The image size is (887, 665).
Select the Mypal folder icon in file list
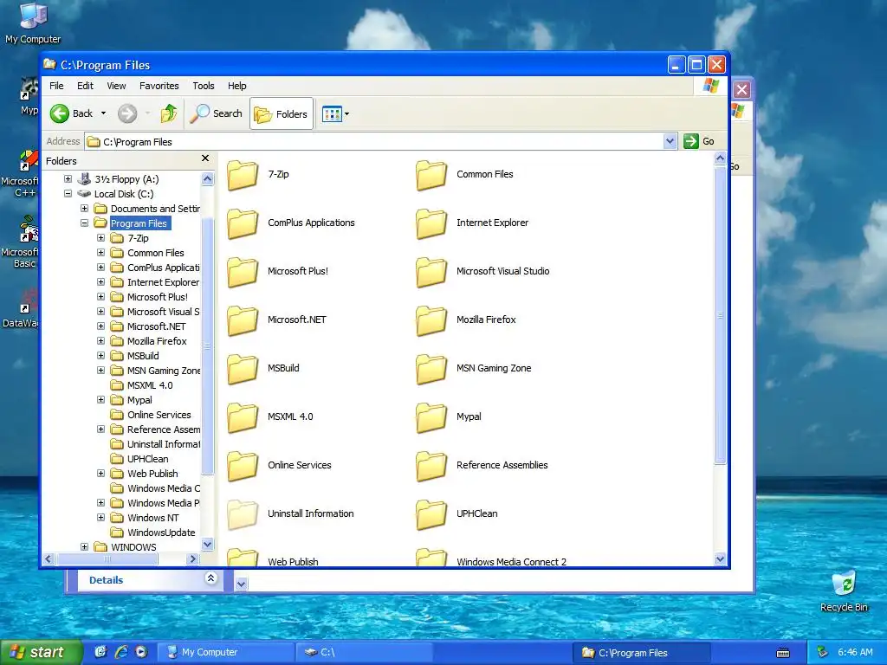click(431, 417)
